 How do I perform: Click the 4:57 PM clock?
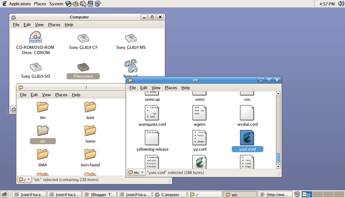(x=327, y=4)
